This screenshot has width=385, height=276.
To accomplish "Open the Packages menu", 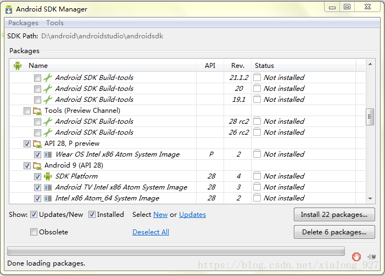I will tap(23, 23).
